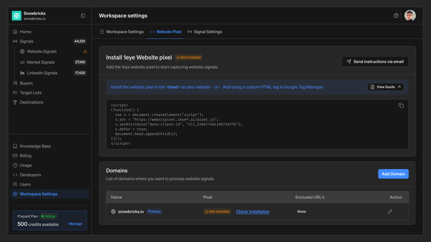The width and height of the screenshot is (431, 242).
Task: Click Send instructions via email button
Action: (375, 62)
